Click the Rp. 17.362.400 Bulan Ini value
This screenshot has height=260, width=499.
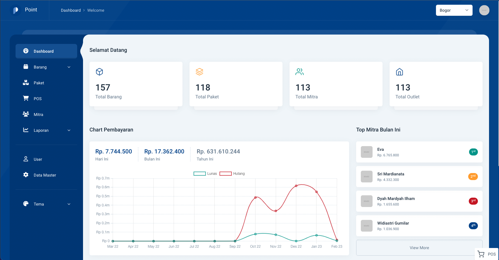pyautogui.click(x=164, y=151)
